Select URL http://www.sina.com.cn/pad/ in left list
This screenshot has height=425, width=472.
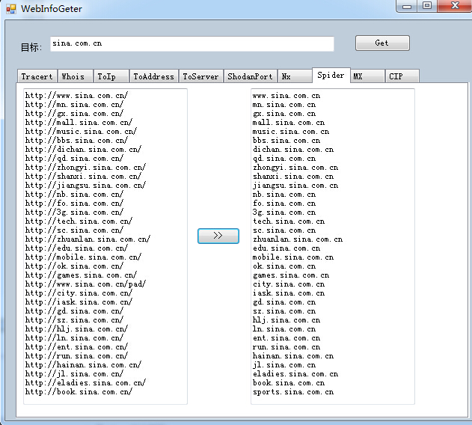tap(85, 284)
